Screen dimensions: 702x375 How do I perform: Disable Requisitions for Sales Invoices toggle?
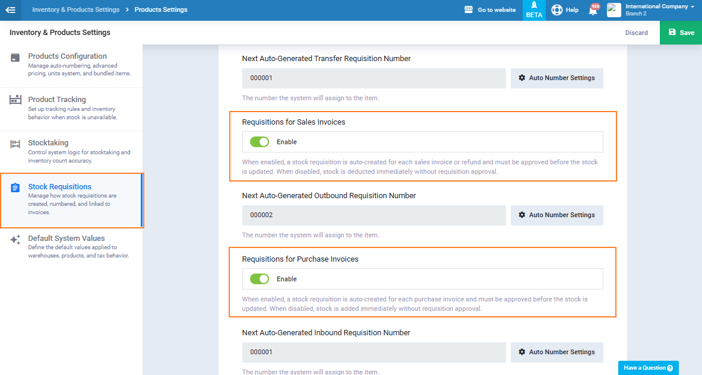(x=260, y=142)
